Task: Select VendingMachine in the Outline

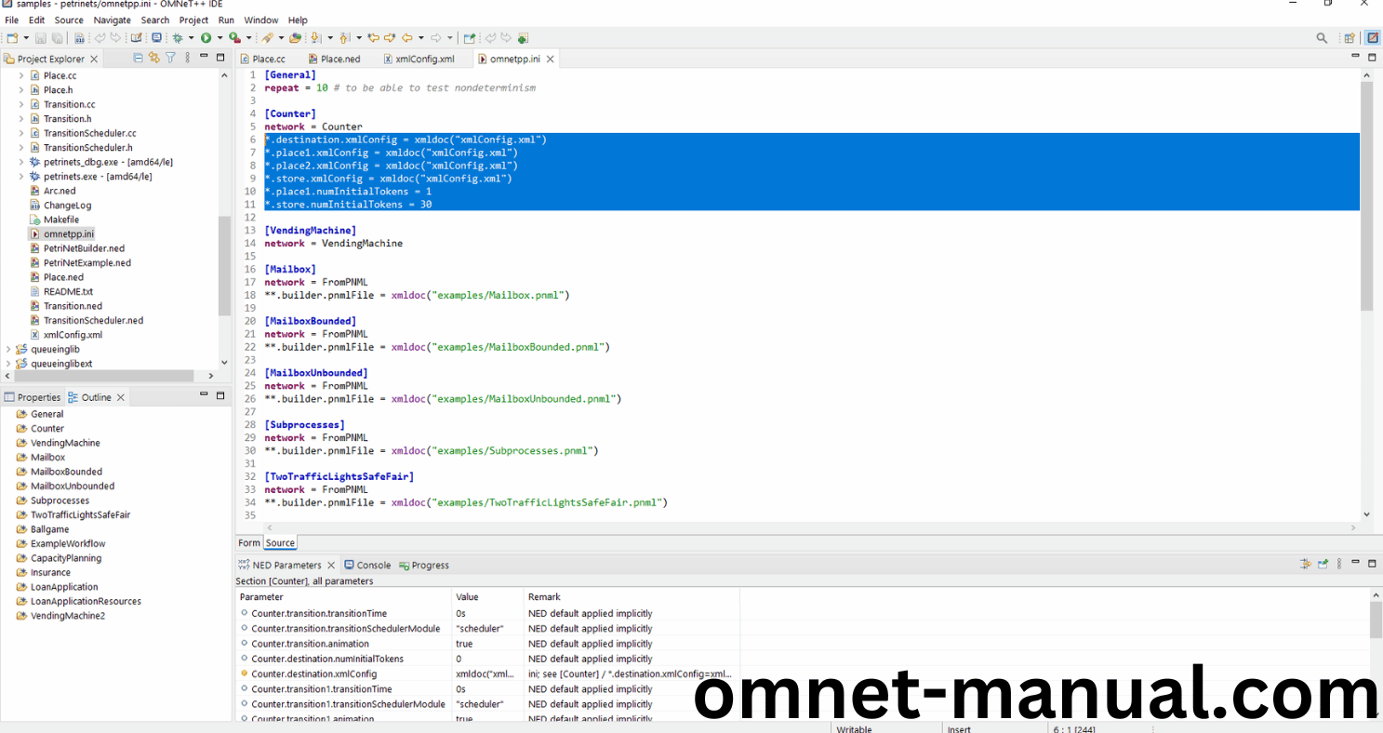Action: [65, 443]
